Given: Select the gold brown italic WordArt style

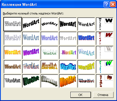Looking at the screenshot, I should coord(49,67).
